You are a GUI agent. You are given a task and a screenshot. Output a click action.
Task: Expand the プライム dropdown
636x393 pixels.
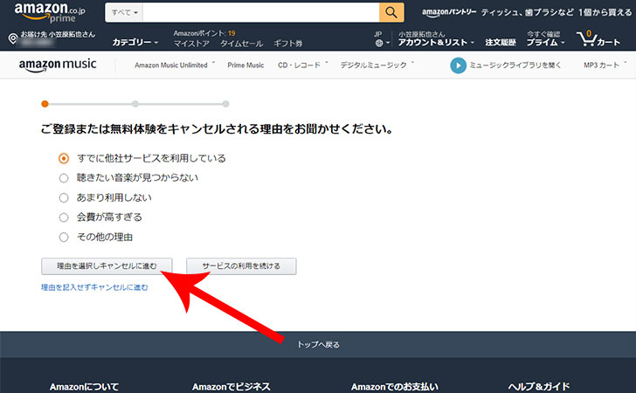pos(545,42)
